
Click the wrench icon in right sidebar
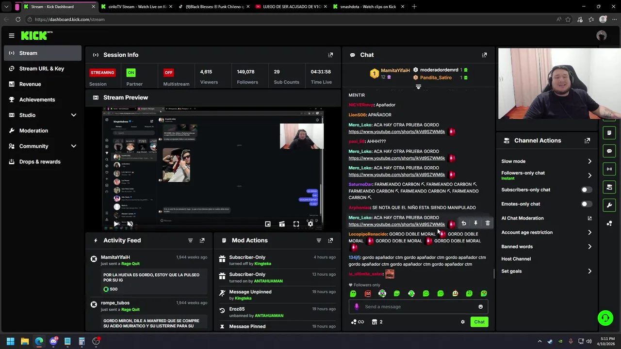tap(609, 205)
